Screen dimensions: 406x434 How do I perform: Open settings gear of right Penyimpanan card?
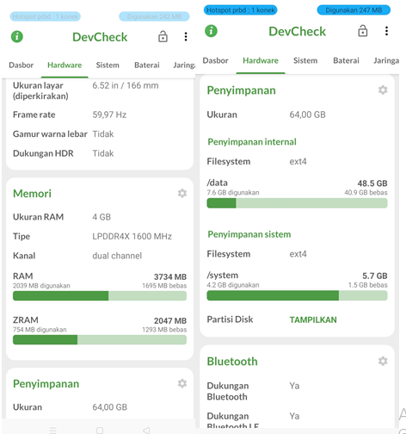coord(383,90)
